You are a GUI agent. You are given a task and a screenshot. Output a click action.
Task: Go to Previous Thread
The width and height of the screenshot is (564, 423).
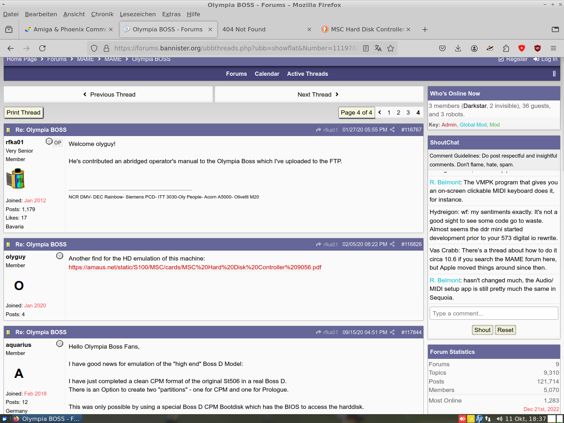(109, 94)
